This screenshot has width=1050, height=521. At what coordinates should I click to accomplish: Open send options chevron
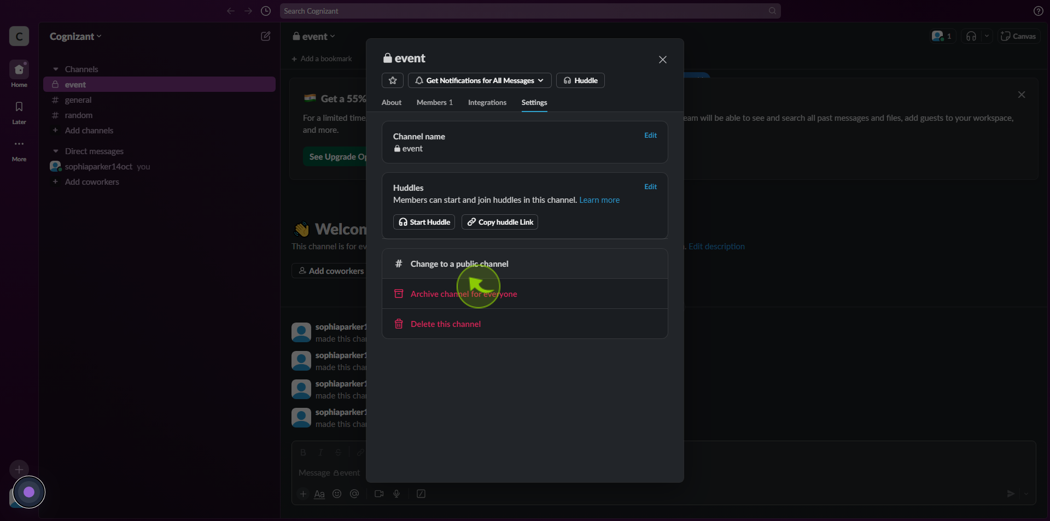(x=1026, y=494)
